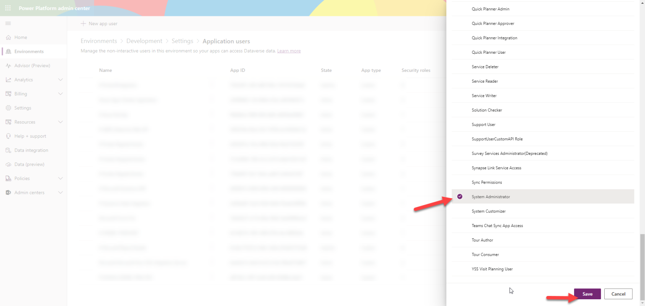
Task: Click the State column header
Action: [326, 70]
